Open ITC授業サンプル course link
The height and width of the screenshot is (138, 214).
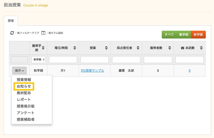pyautogui.click(x=92, y=71)
